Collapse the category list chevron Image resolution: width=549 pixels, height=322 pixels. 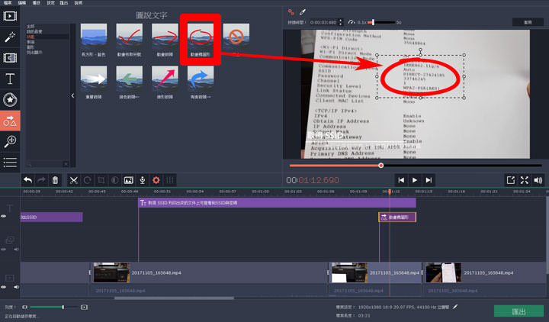[x=73, y=95]
